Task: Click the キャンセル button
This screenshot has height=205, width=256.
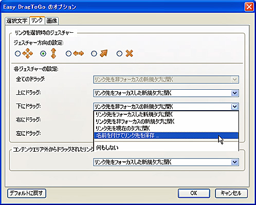Action: [x=231, y=193]
